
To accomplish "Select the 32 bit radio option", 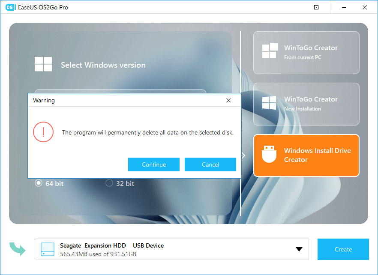I will [x=109, y=183].
